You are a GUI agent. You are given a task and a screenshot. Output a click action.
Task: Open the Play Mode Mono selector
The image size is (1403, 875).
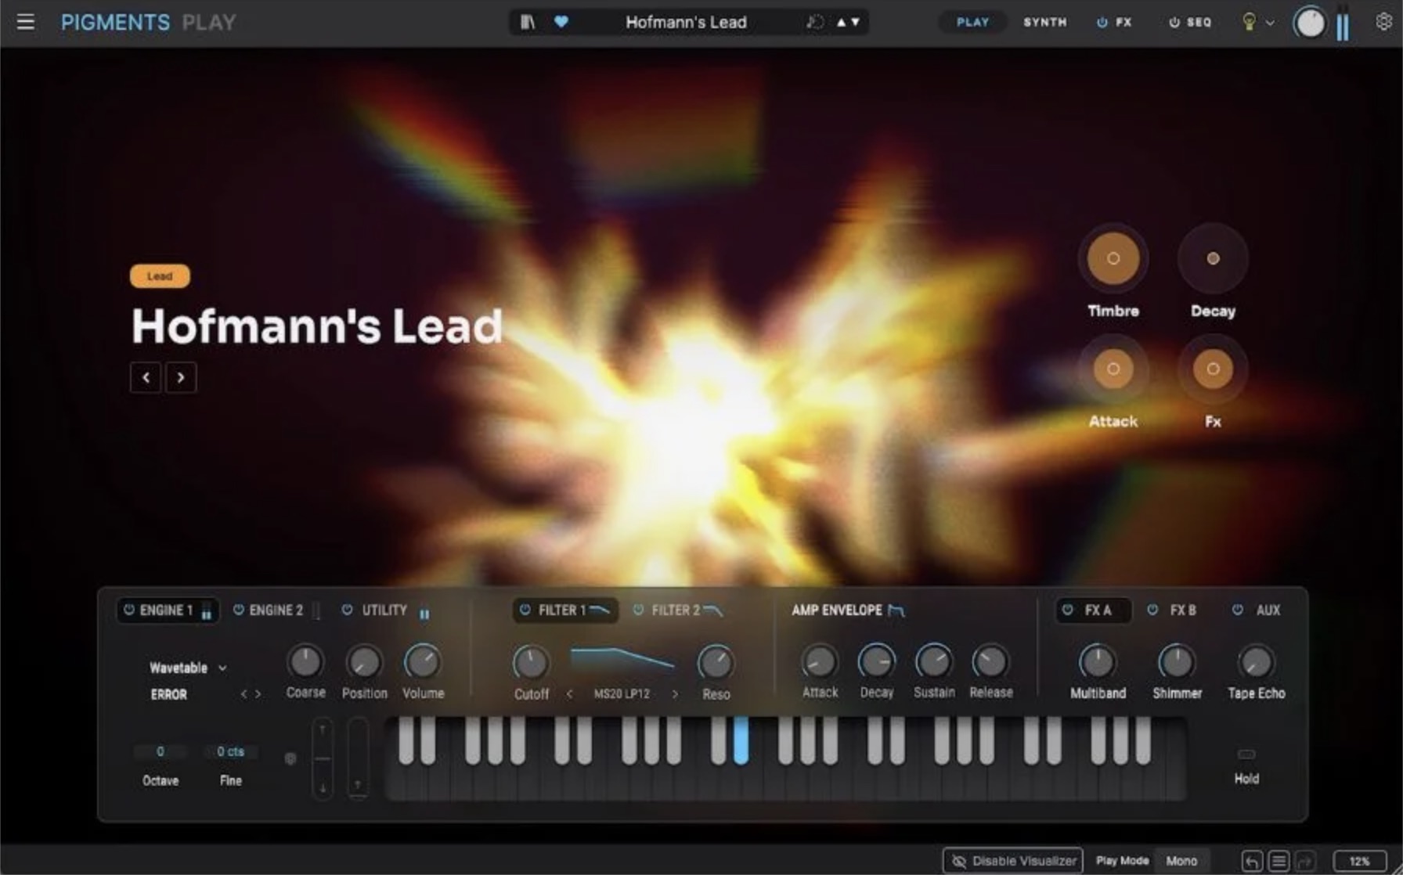pyautogui.click(x=1181, y=861)
